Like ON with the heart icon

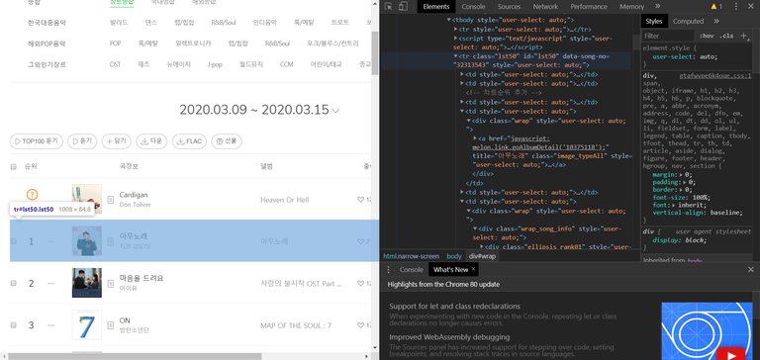[360, 325]
